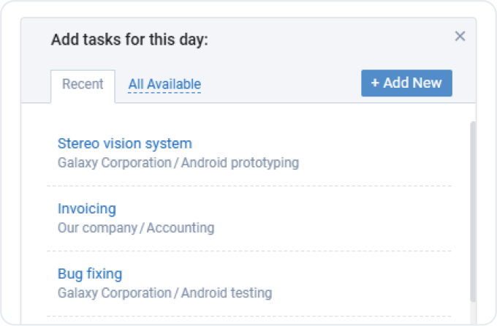Pick the Bug fixing task
This screenshot has width=497, height=326.
[89, 274]
